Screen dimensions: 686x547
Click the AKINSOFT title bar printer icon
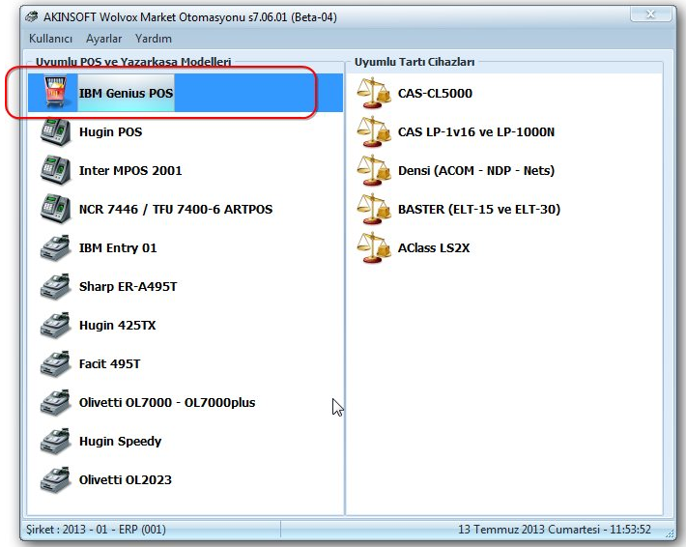click(32, 17)
